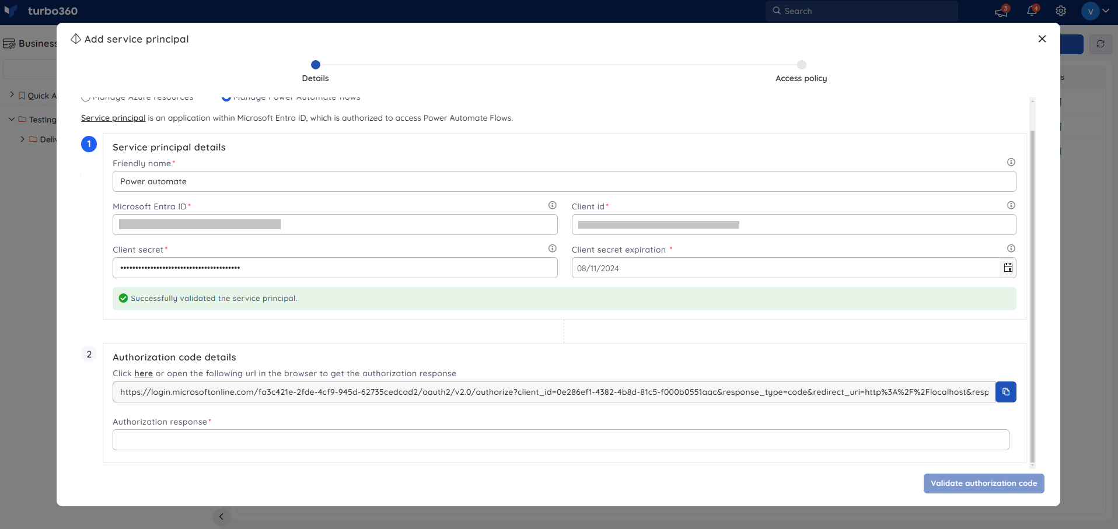1118x529 pixels.
Task: Open the notifications bell icon
Action: 1032,11
